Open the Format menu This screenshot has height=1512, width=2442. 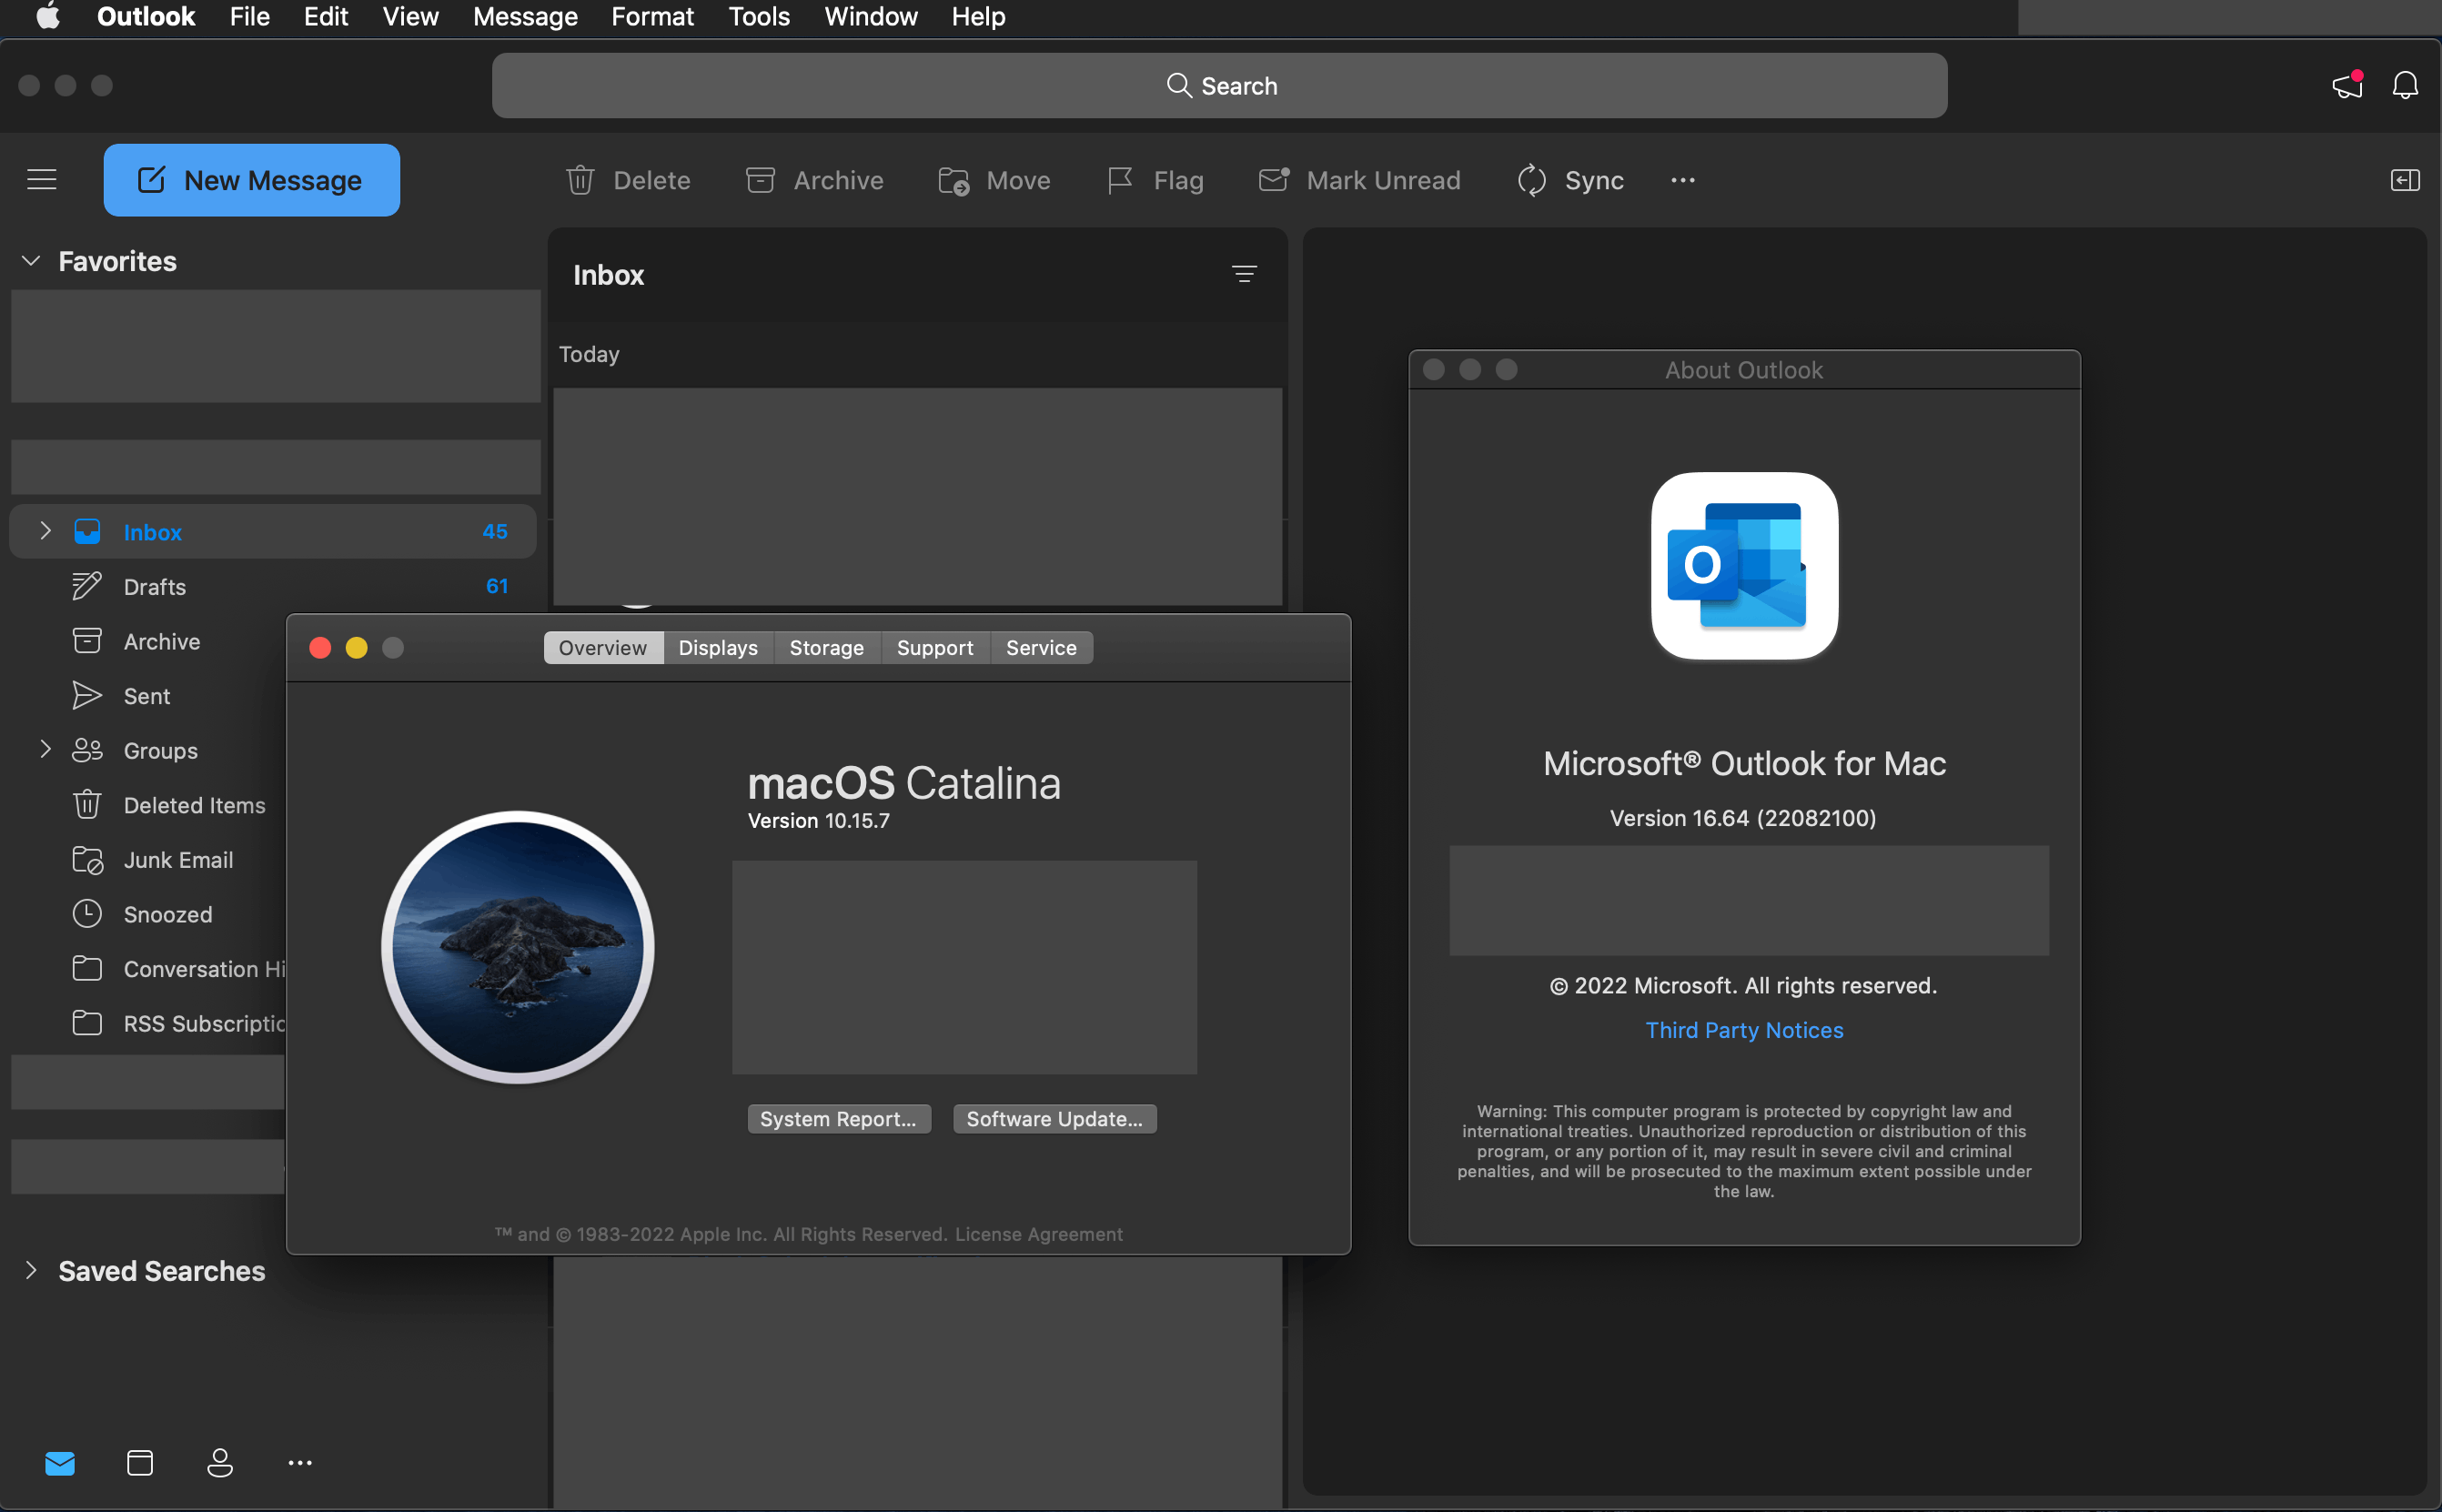pos(652,16)
